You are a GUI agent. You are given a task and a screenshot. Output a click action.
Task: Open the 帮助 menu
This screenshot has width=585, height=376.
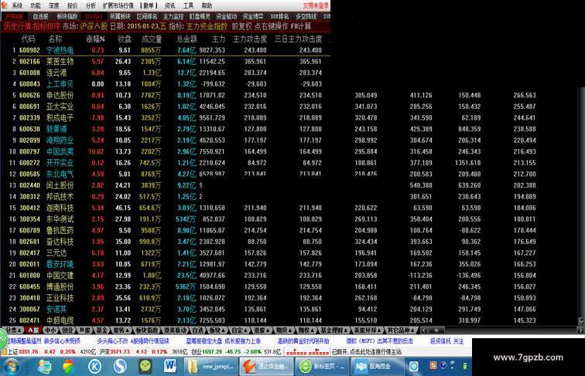click(207, 5)
